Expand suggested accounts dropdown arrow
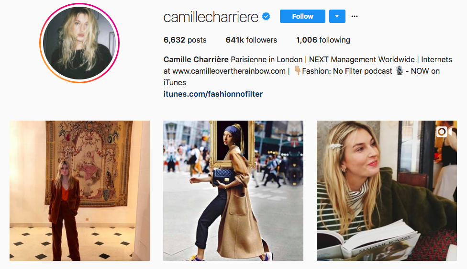The height and width of the screenshot is (269, 467). pos(337,16)
